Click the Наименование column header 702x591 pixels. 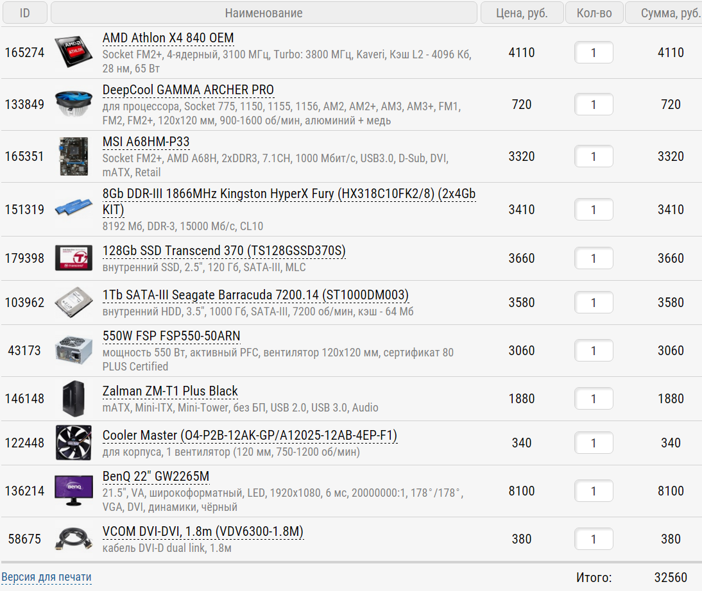click(264, 13)
